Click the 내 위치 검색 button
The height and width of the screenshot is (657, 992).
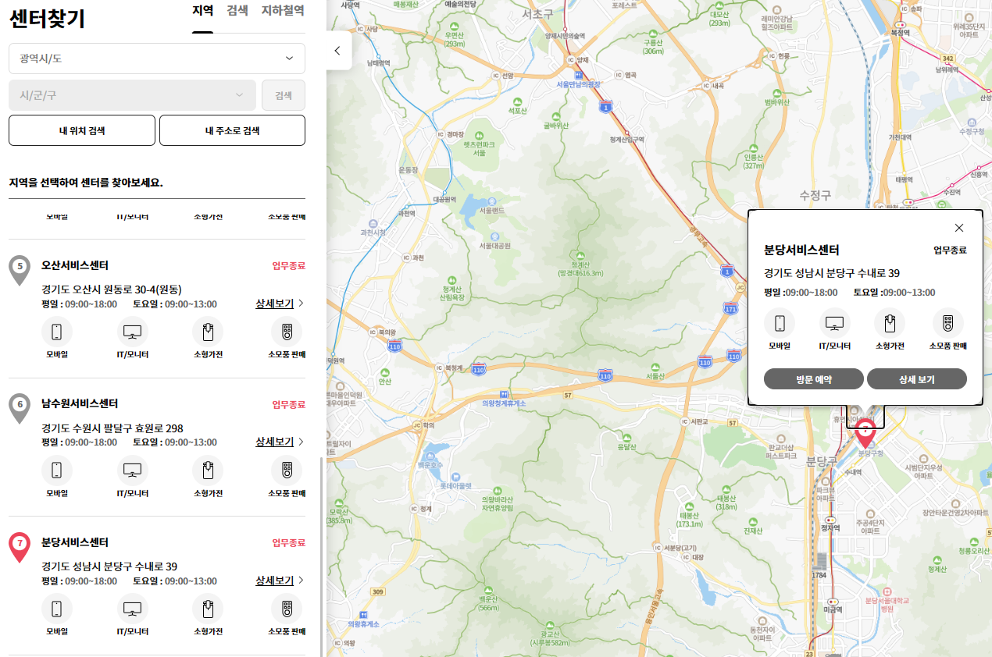pyautogui.click(x=82, y=130)
